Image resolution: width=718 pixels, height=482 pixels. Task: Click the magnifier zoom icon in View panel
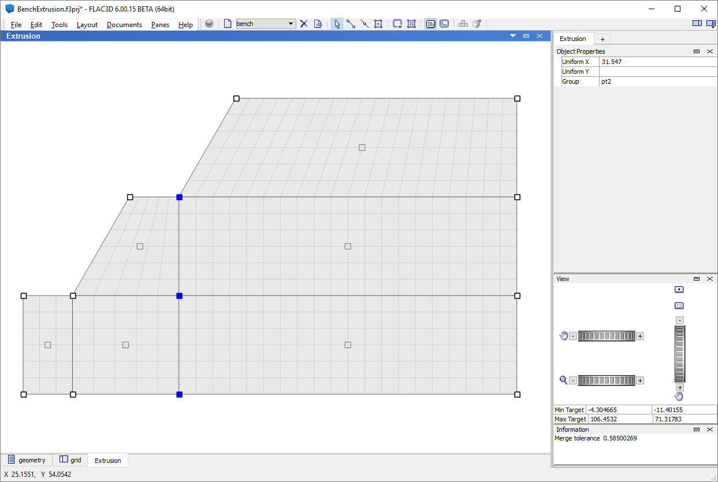point(563,380)
